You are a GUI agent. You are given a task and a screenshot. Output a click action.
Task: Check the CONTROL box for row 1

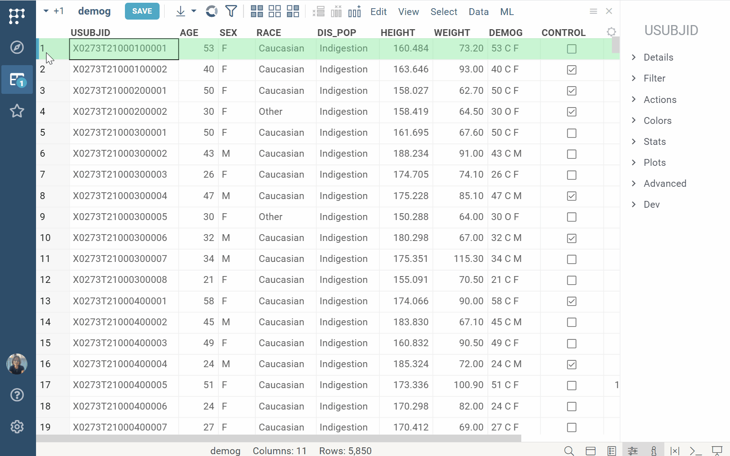tap(571, 49)
